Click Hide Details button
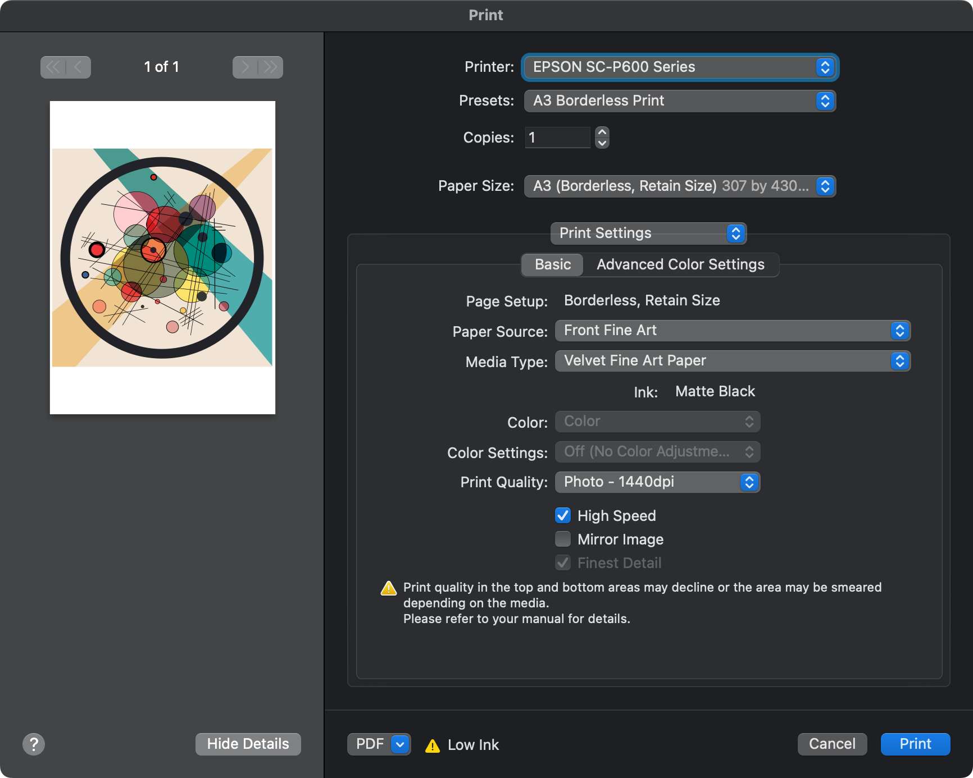Image resolution: width=973 pixels, height=778 pixels. [x=248, y=744]
